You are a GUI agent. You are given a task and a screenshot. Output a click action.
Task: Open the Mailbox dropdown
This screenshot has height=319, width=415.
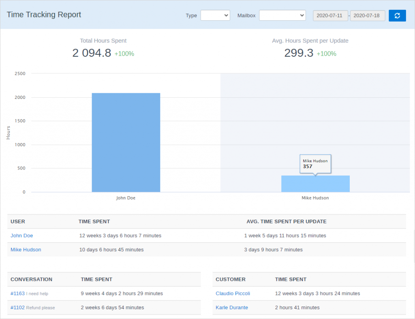point(282,15)
